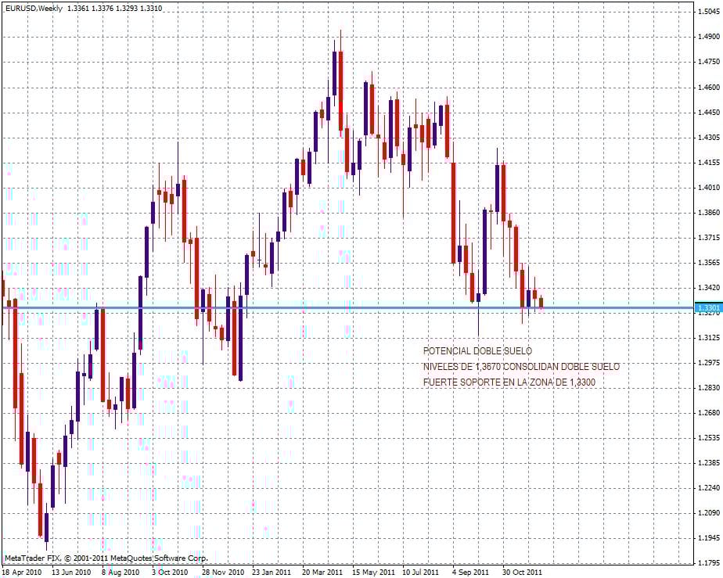Select the blue horizontal support line at 1.3301
This screenshot has width=723, height=578.
[348, 307]
